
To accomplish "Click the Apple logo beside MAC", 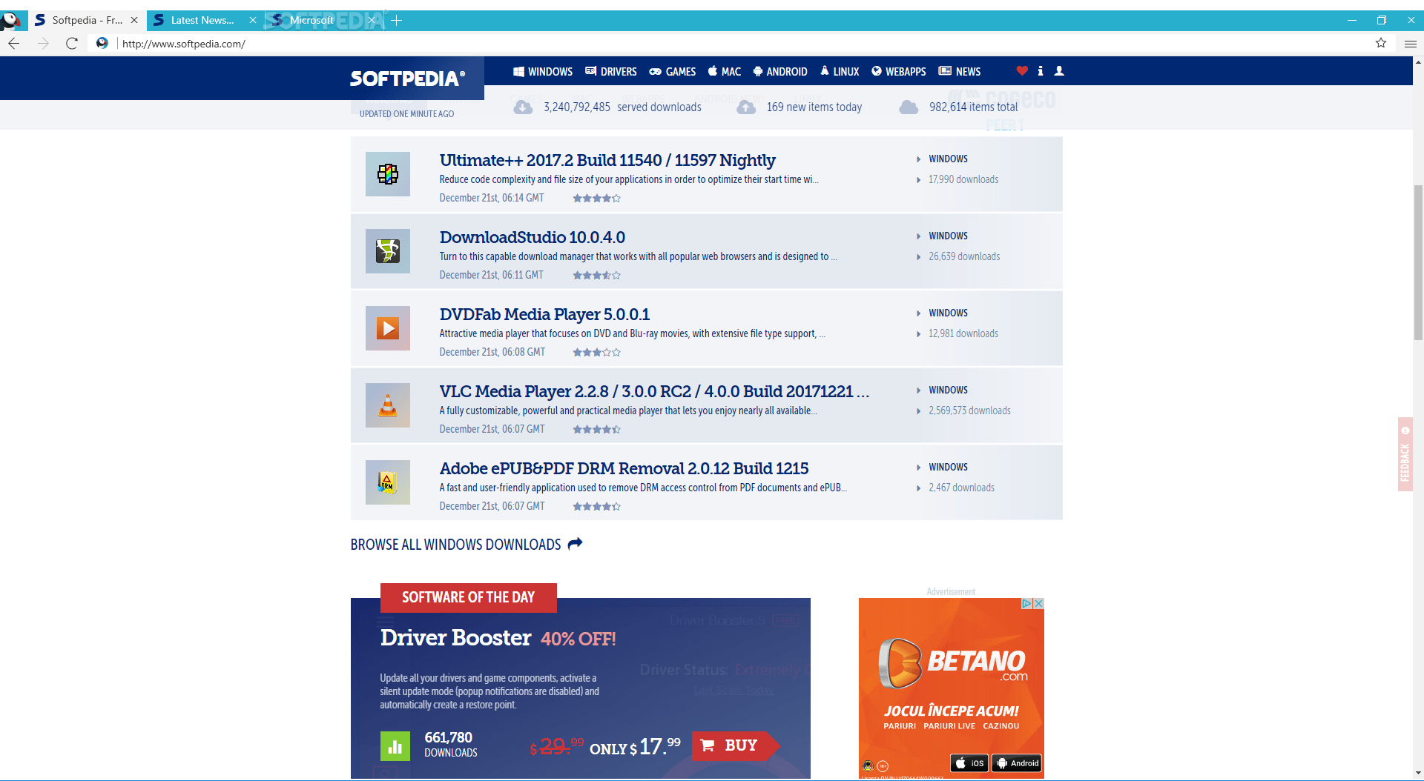I will click(x=713, y=71).
